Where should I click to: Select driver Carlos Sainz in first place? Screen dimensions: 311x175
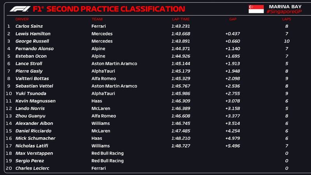tap(29, 26)
